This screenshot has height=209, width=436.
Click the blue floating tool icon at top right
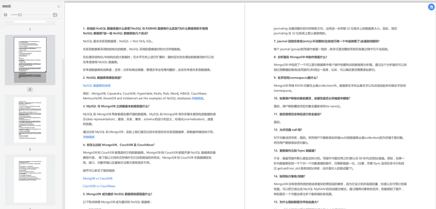point(431,7)
